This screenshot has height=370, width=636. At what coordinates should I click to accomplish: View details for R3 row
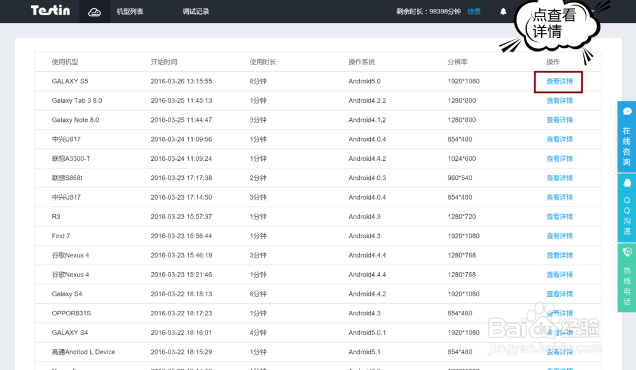(x=559, y=216)
